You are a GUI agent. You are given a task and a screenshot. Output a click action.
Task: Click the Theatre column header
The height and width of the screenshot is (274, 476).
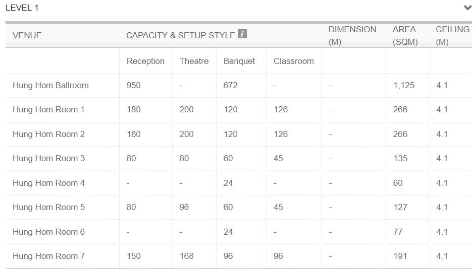194,61
